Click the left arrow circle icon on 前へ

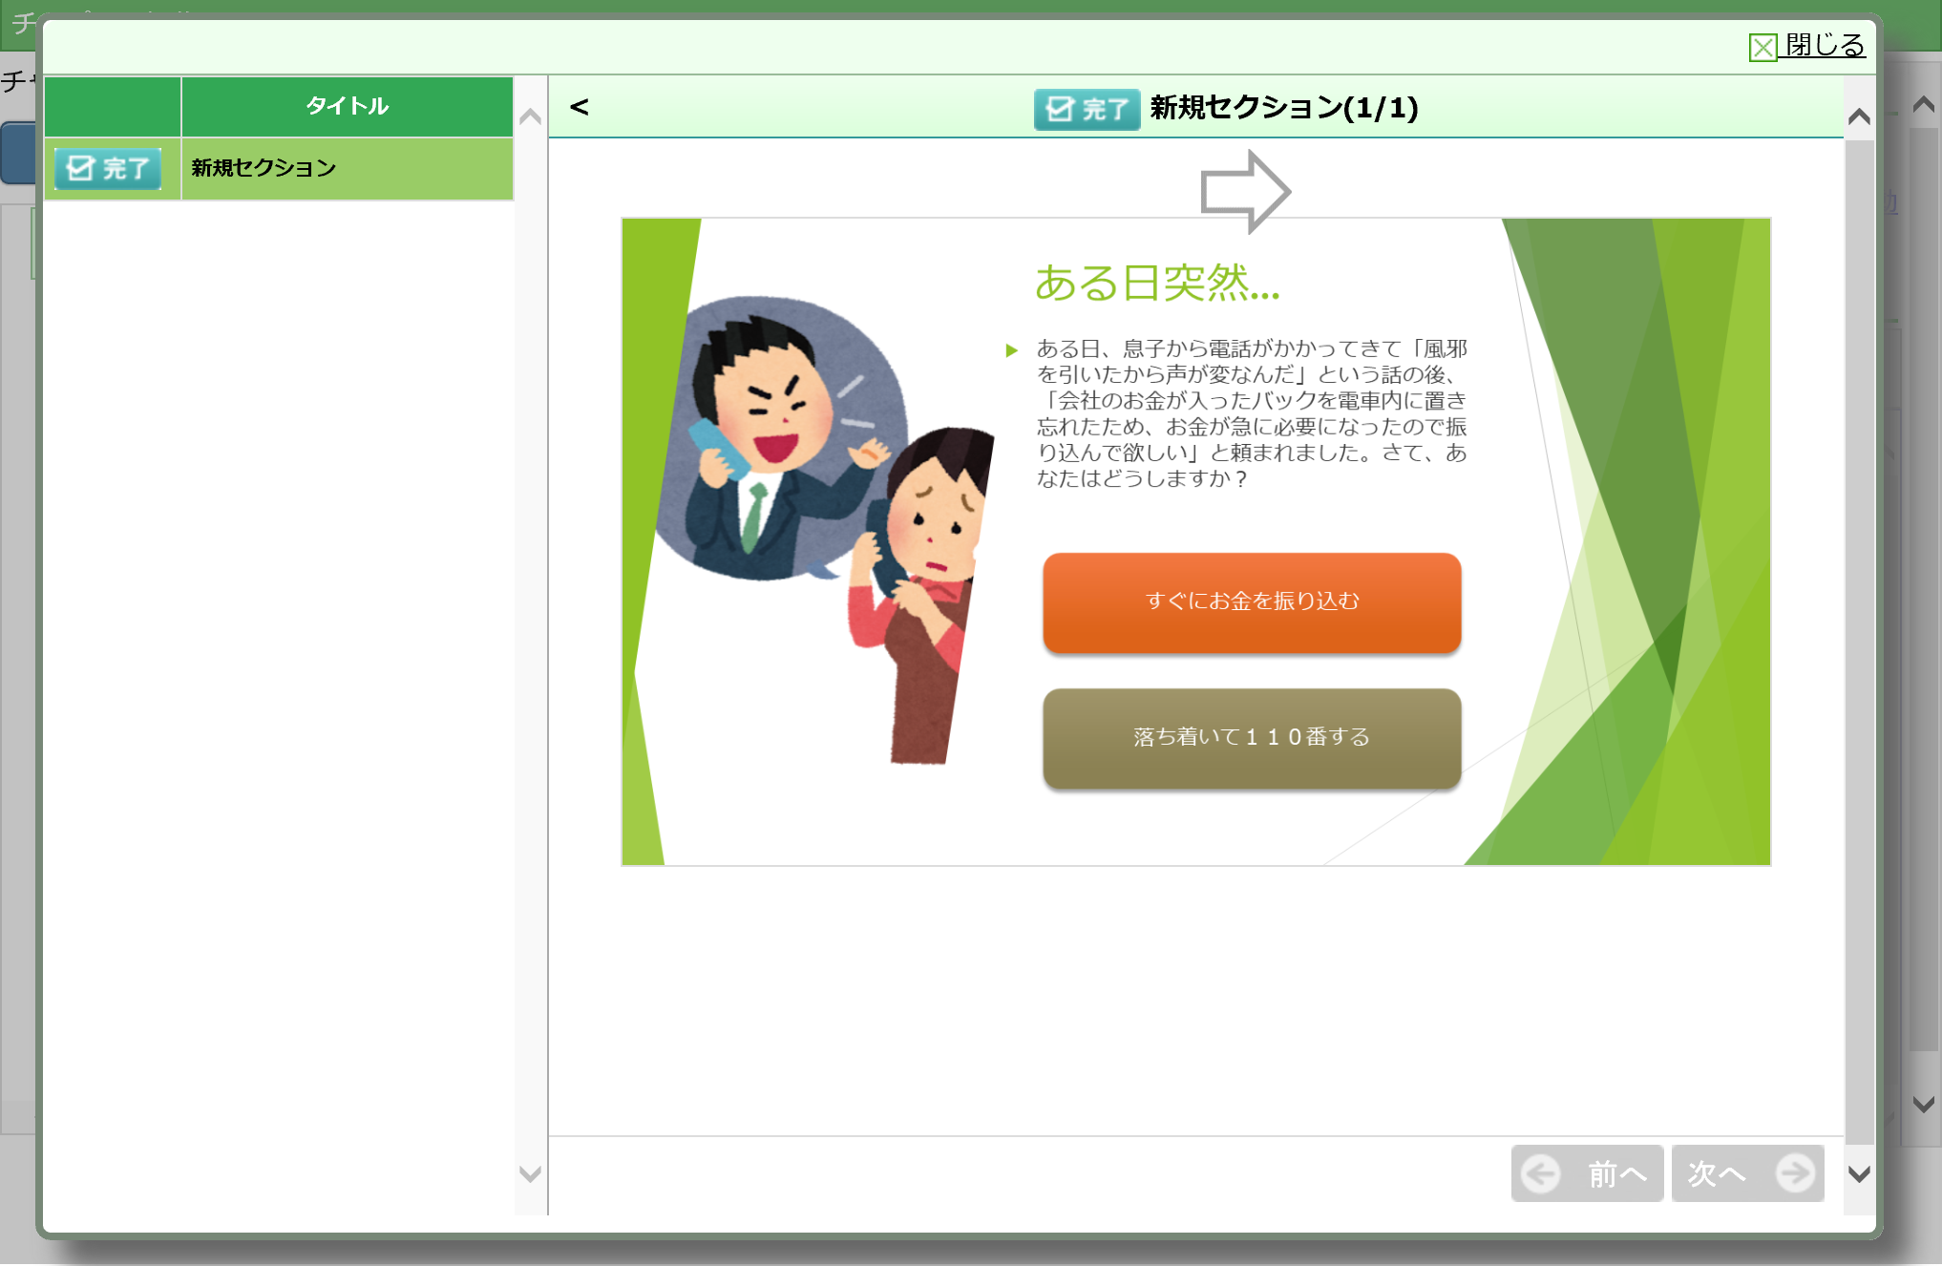tap(1540, 1173)
